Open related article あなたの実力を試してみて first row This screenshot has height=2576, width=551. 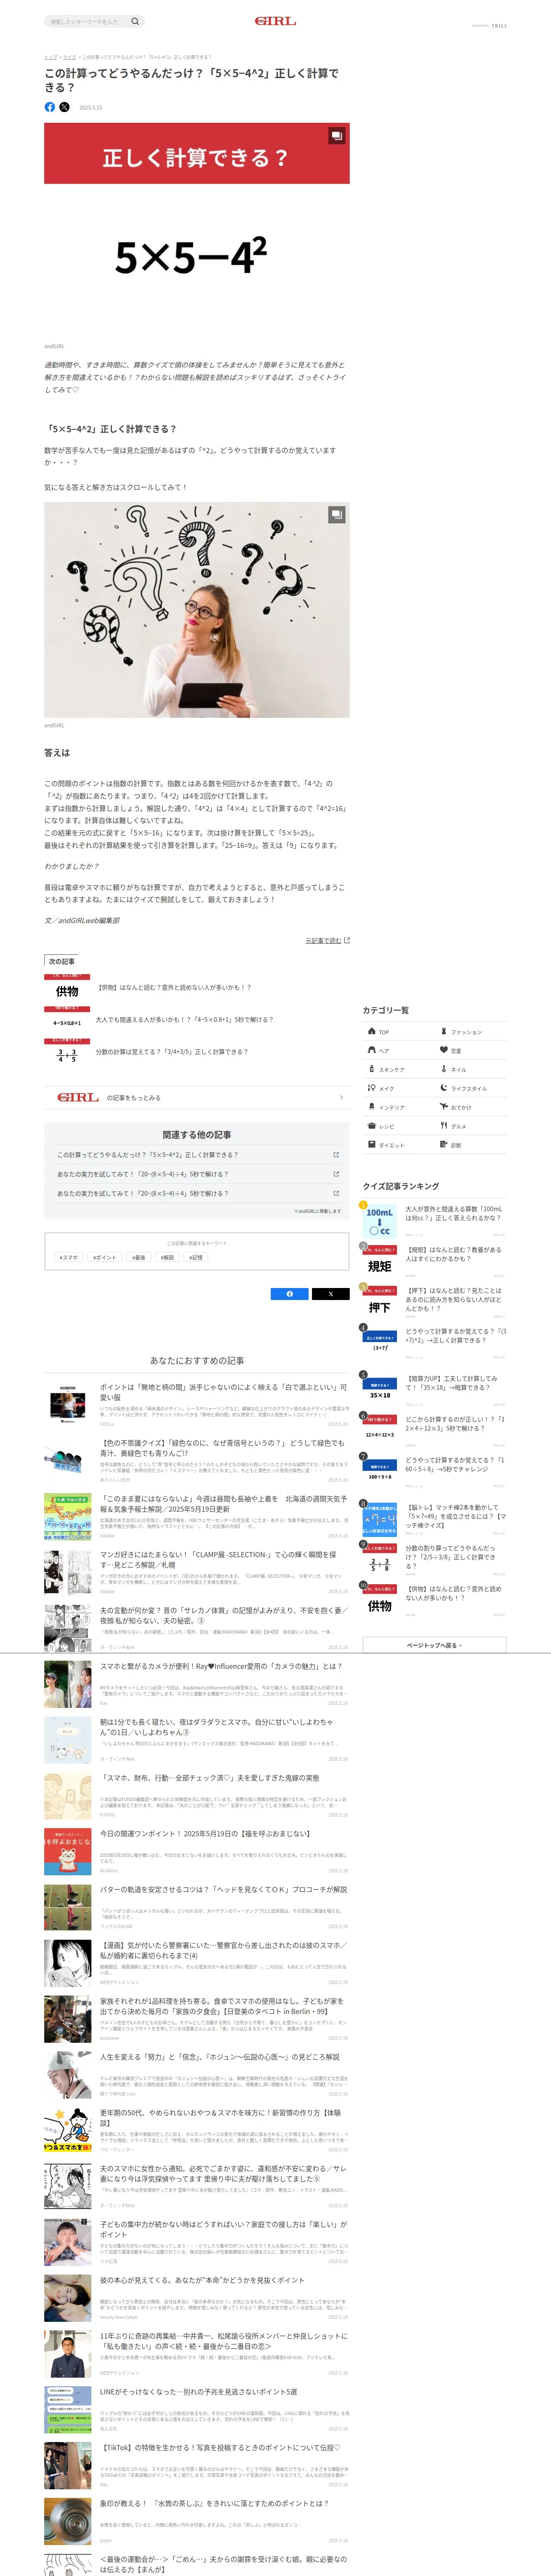(197, 1174)
